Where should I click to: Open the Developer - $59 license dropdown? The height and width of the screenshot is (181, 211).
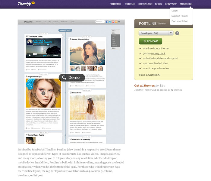point(156,33)
